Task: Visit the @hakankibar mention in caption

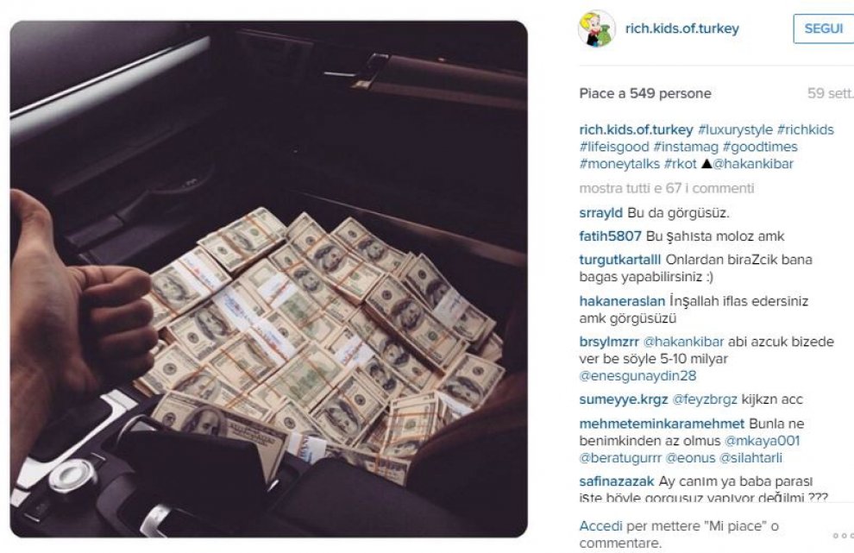Action: click(x=753, y=163)
